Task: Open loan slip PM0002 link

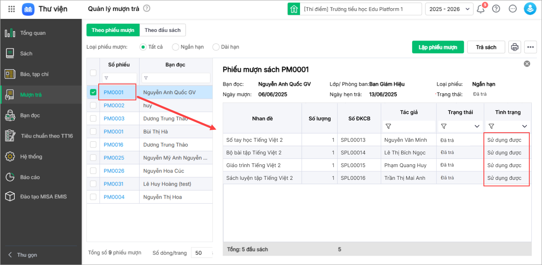Action: coord(114,105)
